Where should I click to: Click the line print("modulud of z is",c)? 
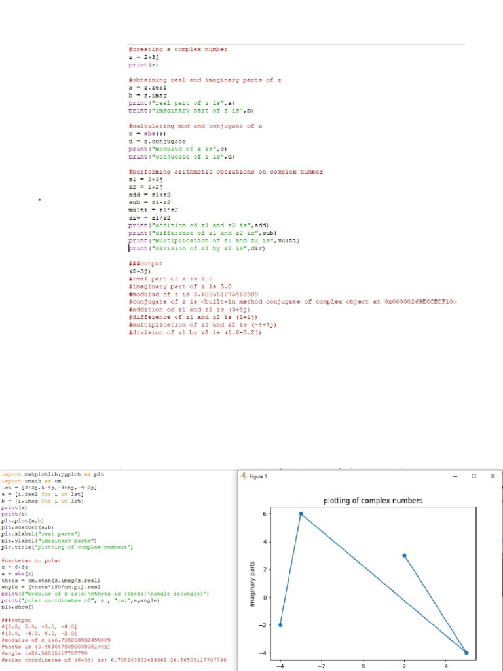[x=177, y=149]
